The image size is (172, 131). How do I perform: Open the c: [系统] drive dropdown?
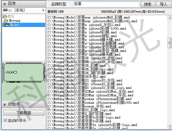[x=43, y=10]
